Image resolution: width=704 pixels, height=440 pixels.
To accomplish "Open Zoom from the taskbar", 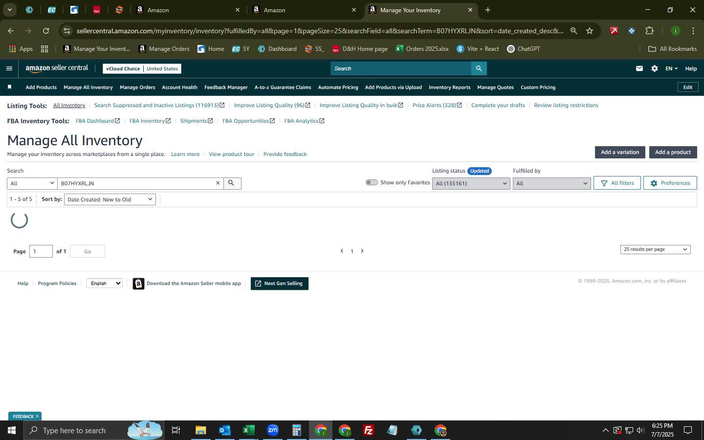I will tap(273, 430).
